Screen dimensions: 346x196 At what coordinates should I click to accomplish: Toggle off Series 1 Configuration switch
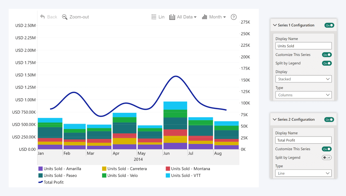pos(329,25)
